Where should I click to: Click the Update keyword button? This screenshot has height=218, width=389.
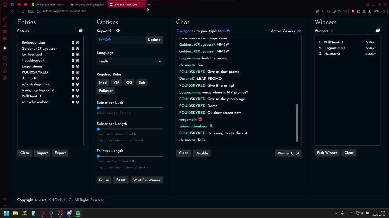pyautogui.click(x=154, y=40)
